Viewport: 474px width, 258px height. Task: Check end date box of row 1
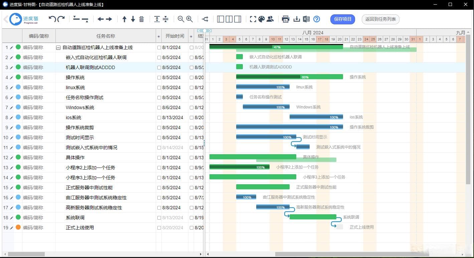pyautogui.click(x=191, y=47)
